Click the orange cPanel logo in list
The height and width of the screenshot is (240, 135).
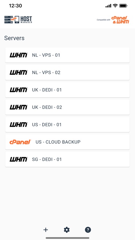(x=20, y=142)
